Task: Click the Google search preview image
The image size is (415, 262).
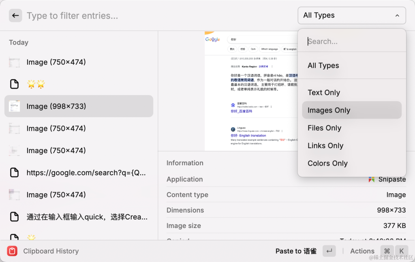Action: click(x=251, y=91)
